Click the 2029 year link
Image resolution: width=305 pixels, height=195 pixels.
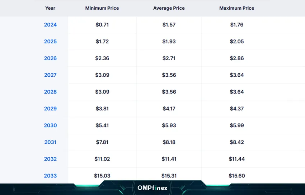(x=50, y=109)
